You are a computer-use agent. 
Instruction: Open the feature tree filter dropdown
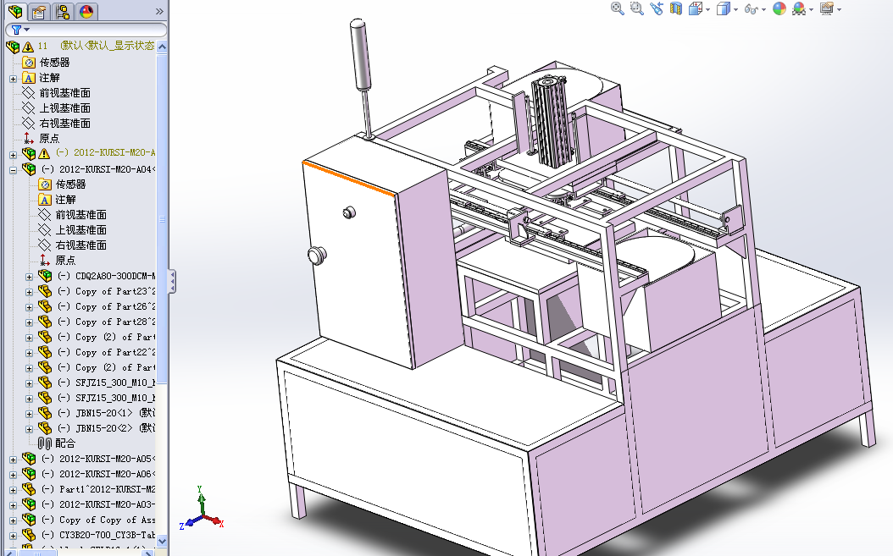[x=20, y=30]
